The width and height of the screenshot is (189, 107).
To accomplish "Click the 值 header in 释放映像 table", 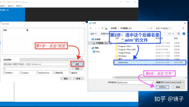I will (x=27, y=30).
